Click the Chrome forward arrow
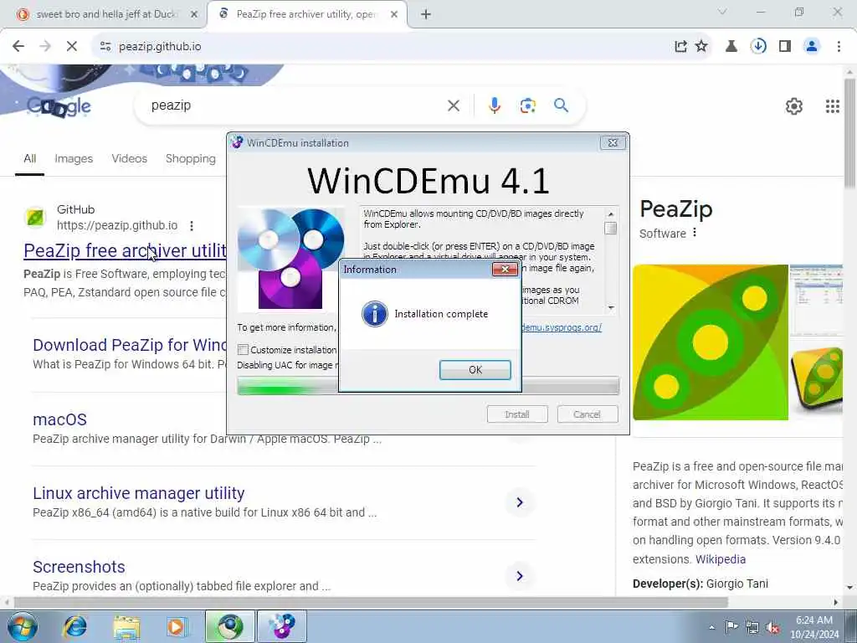Image resolution: width=857 pixels, height=643 pixels. coord(45,47)
